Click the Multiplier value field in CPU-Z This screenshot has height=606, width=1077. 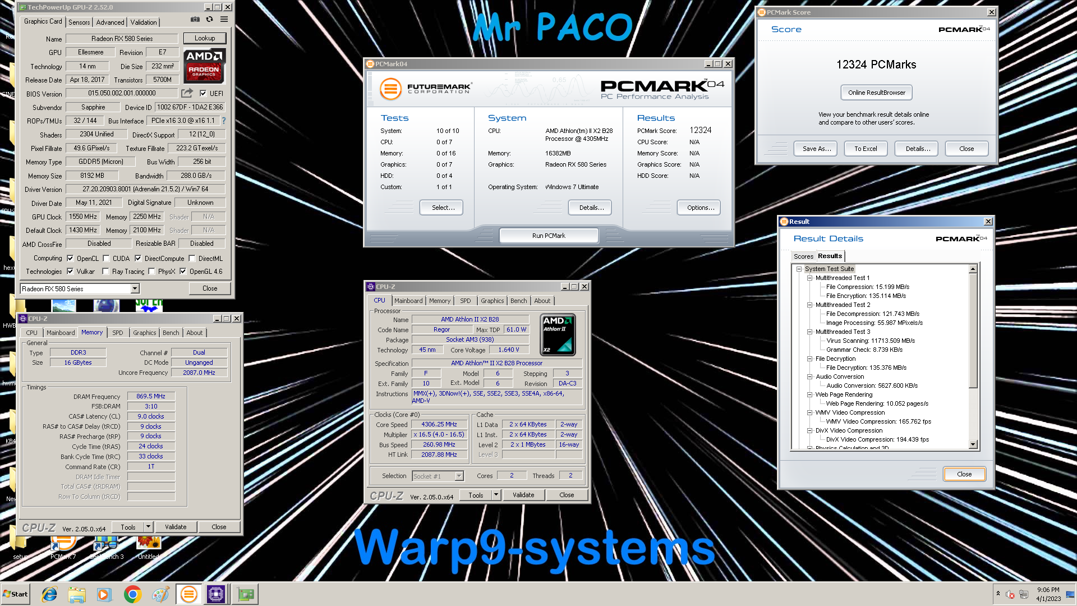point(439,434)
